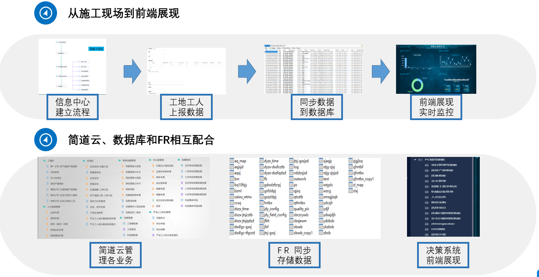The height and width of the screenshot is (277, 539).
Task: Select the dszx_time table name
Action: tap(242, 209)
